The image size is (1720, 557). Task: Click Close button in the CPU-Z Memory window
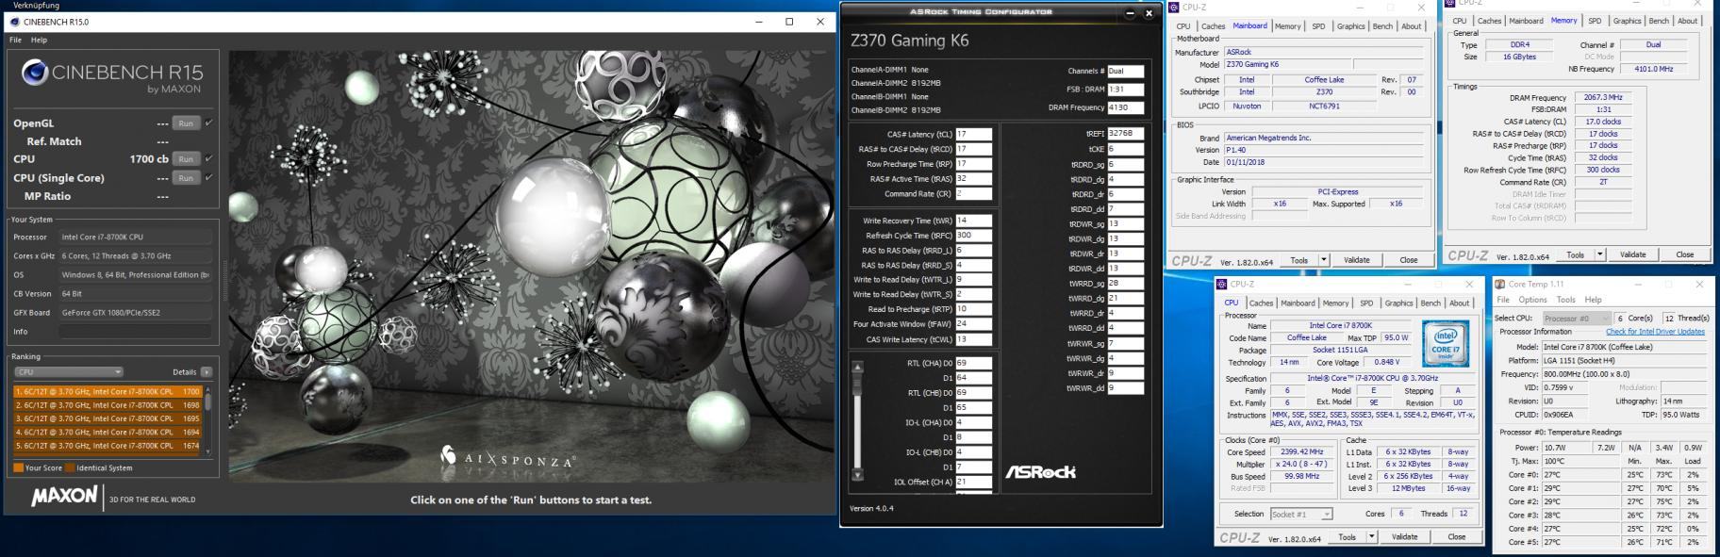click(x=1685, y=254)
